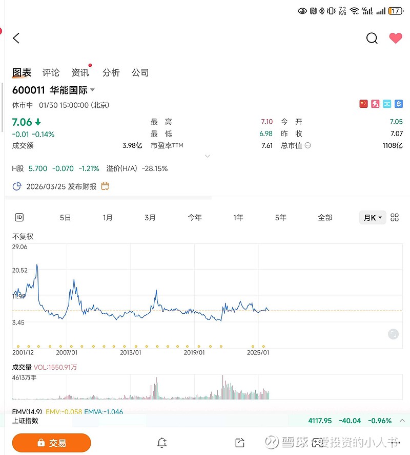Tap the 成交量 VOL indicator label
Viewport: 410px width, 455px height.
point(44,367)
